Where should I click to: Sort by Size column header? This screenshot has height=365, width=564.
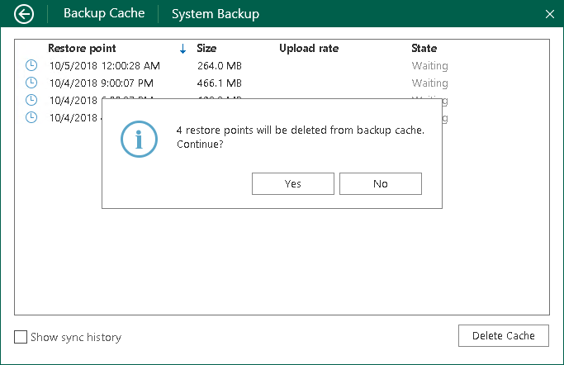tap(206, 48)
